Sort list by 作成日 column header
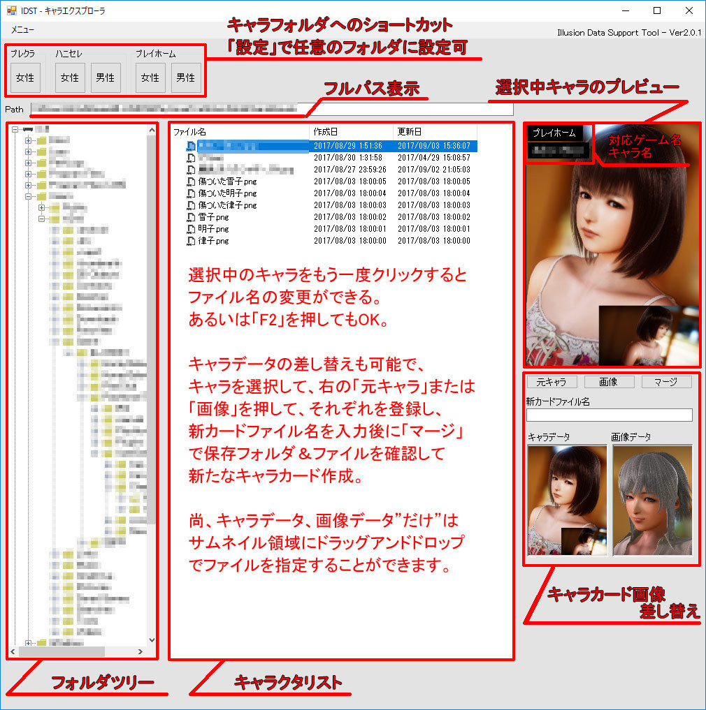Image resolution: width=706 pixels, height=710 pixels. point(351,132)
